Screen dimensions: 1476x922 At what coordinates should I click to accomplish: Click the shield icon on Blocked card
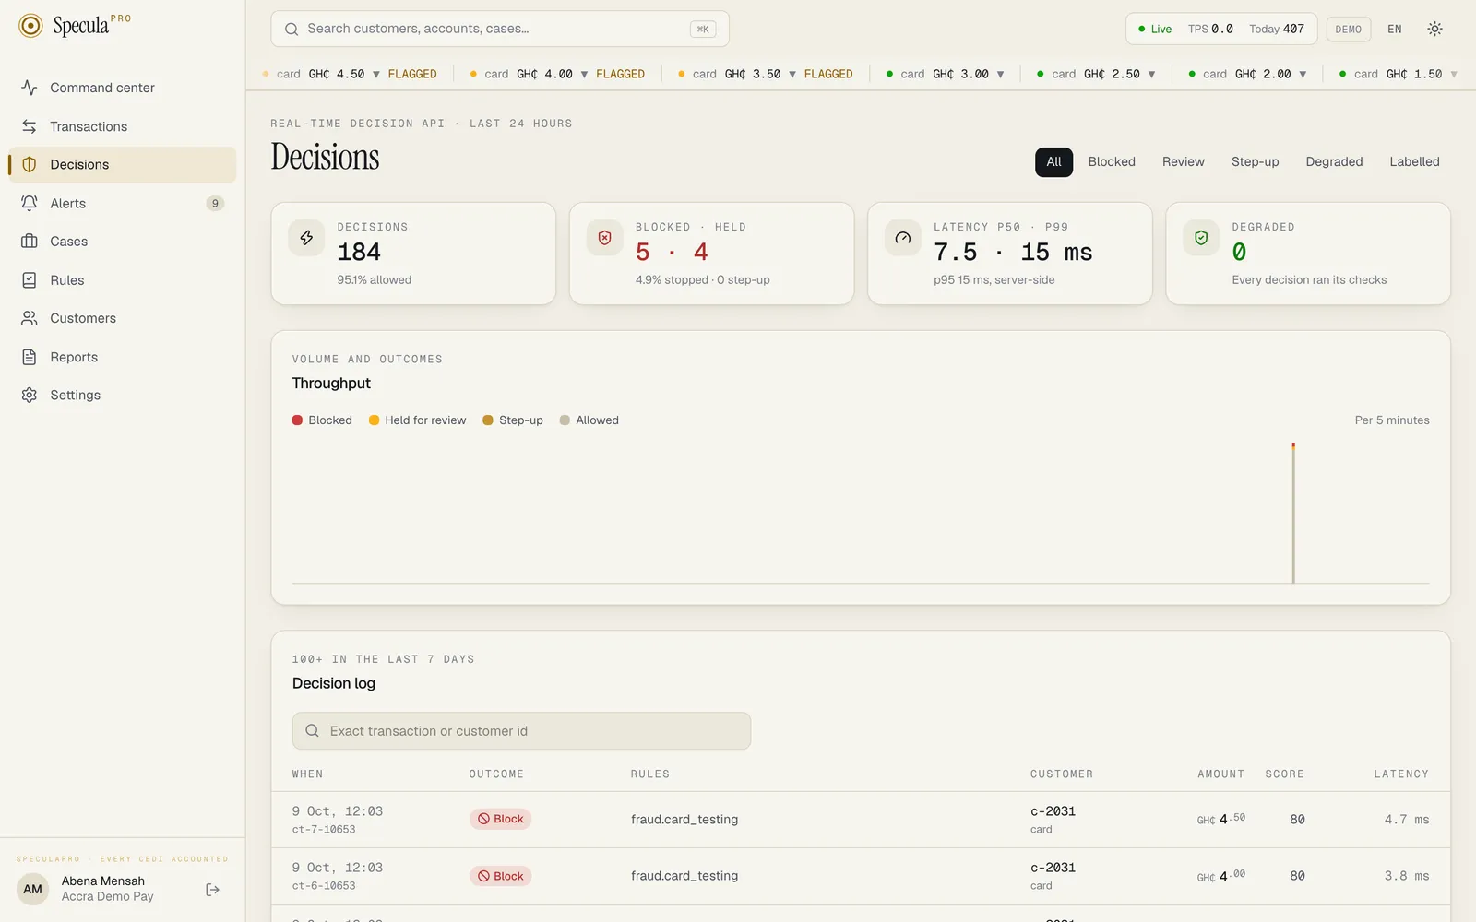pos(605,238)
